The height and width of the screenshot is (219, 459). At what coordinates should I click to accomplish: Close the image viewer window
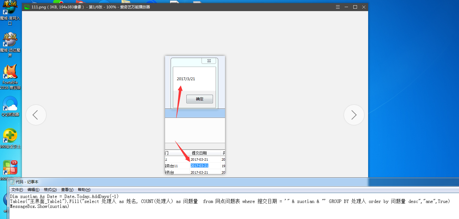point(364,7)
